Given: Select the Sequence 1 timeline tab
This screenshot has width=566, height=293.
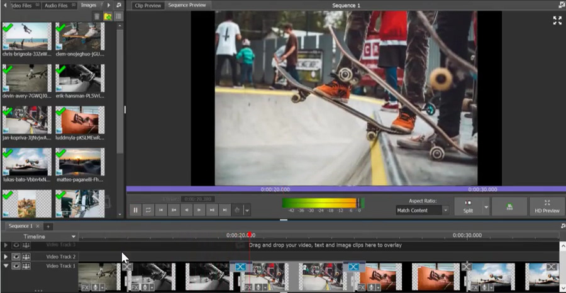Looking at the screenshot, I should point(21,226).
